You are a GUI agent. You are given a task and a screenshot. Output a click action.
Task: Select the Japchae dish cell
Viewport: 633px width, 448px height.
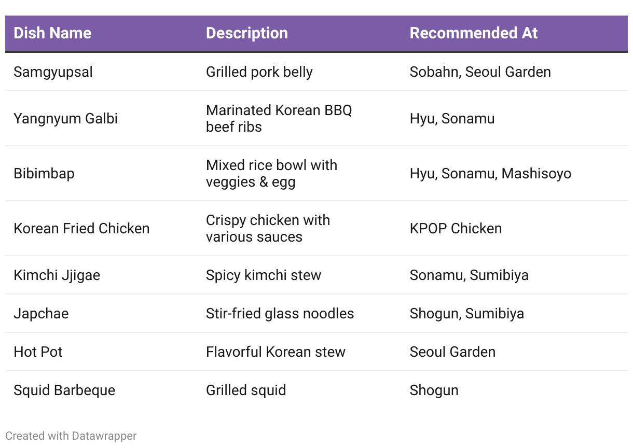(x=41, y=313)
